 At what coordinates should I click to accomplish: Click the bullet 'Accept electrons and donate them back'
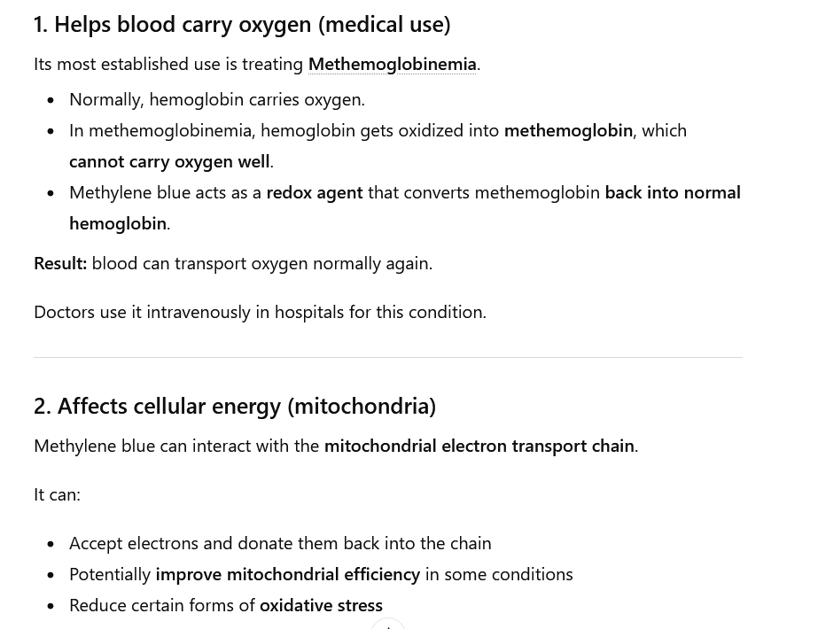[280, 543]
